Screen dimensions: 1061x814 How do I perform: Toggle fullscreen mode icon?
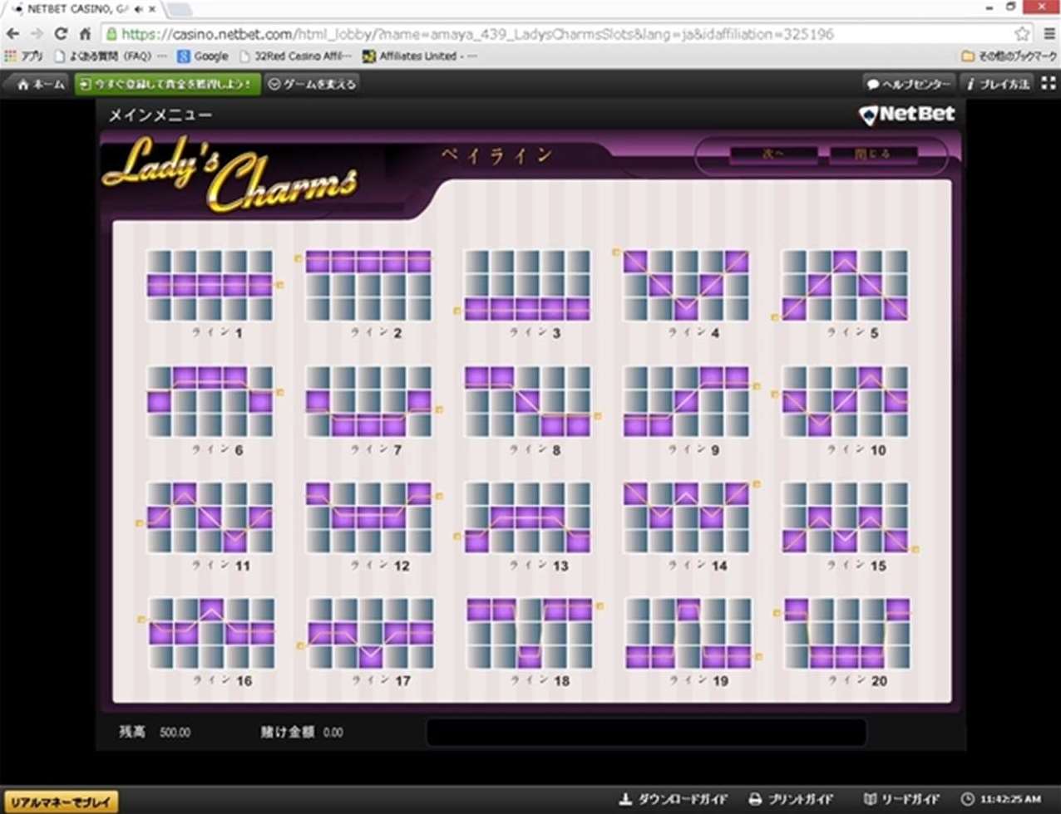tap(1049, 83)
